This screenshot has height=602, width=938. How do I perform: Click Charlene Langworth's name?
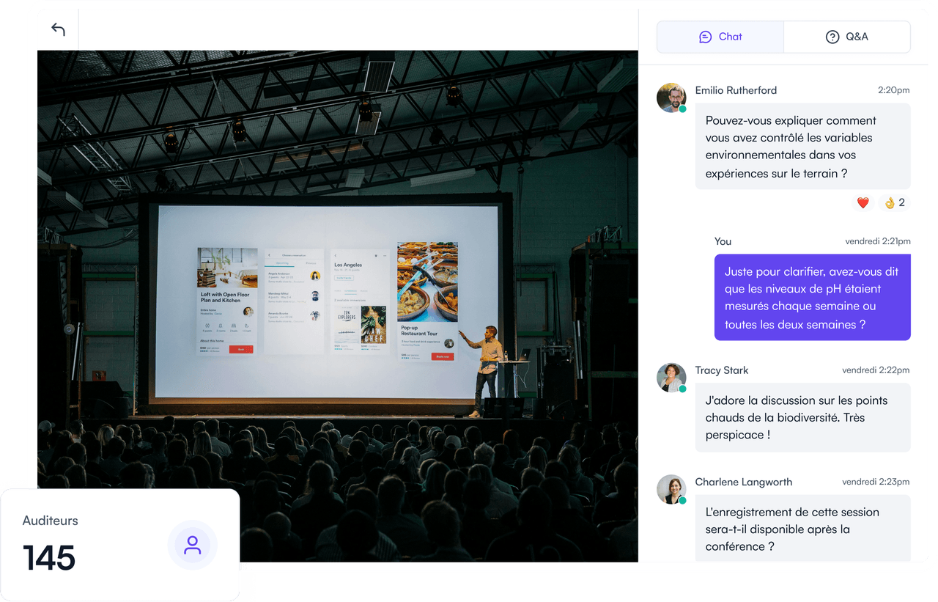[743, 482]
